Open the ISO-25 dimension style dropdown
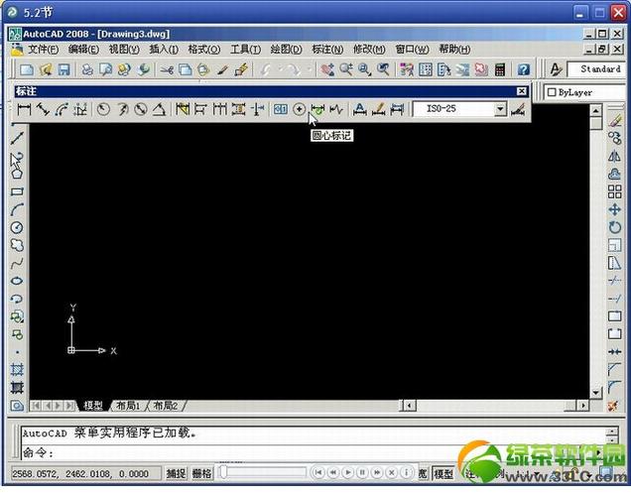 pyautogui.click(x=500, y=109)
